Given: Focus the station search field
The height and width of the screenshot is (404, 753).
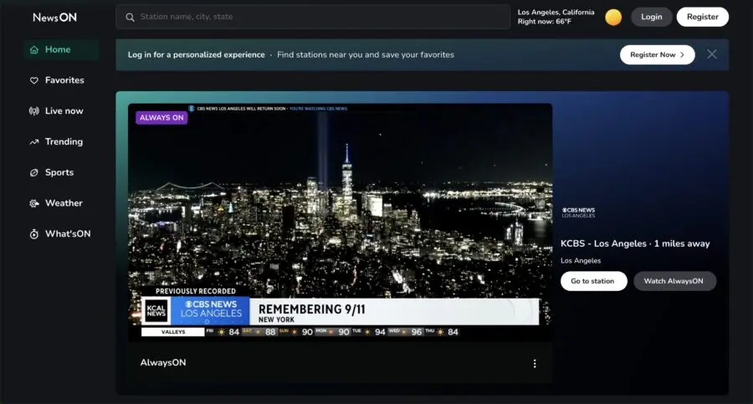Looking at the screenshot, I should pyautogui.click(x=318, y=17).
